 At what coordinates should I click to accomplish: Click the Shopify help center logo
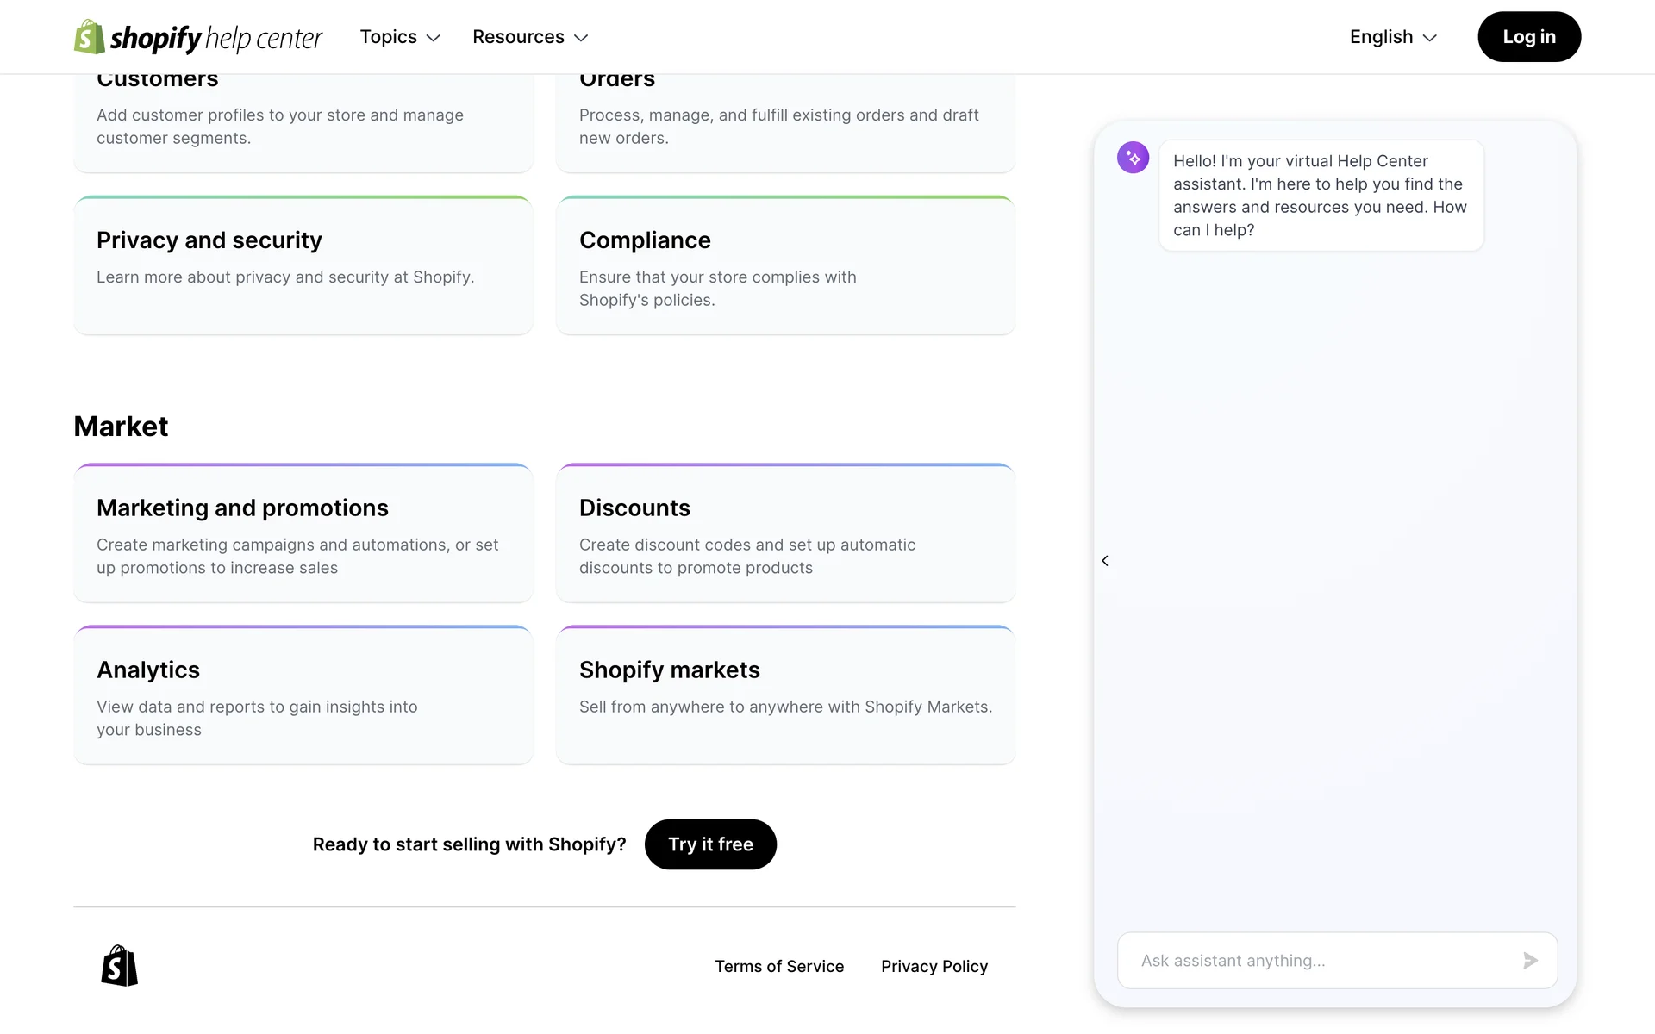(198, 37)
